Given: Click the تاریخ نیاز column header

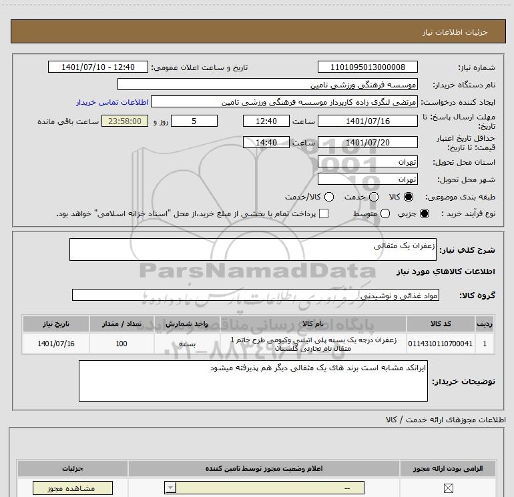Looking at the screenshot, I should point(55,324).
